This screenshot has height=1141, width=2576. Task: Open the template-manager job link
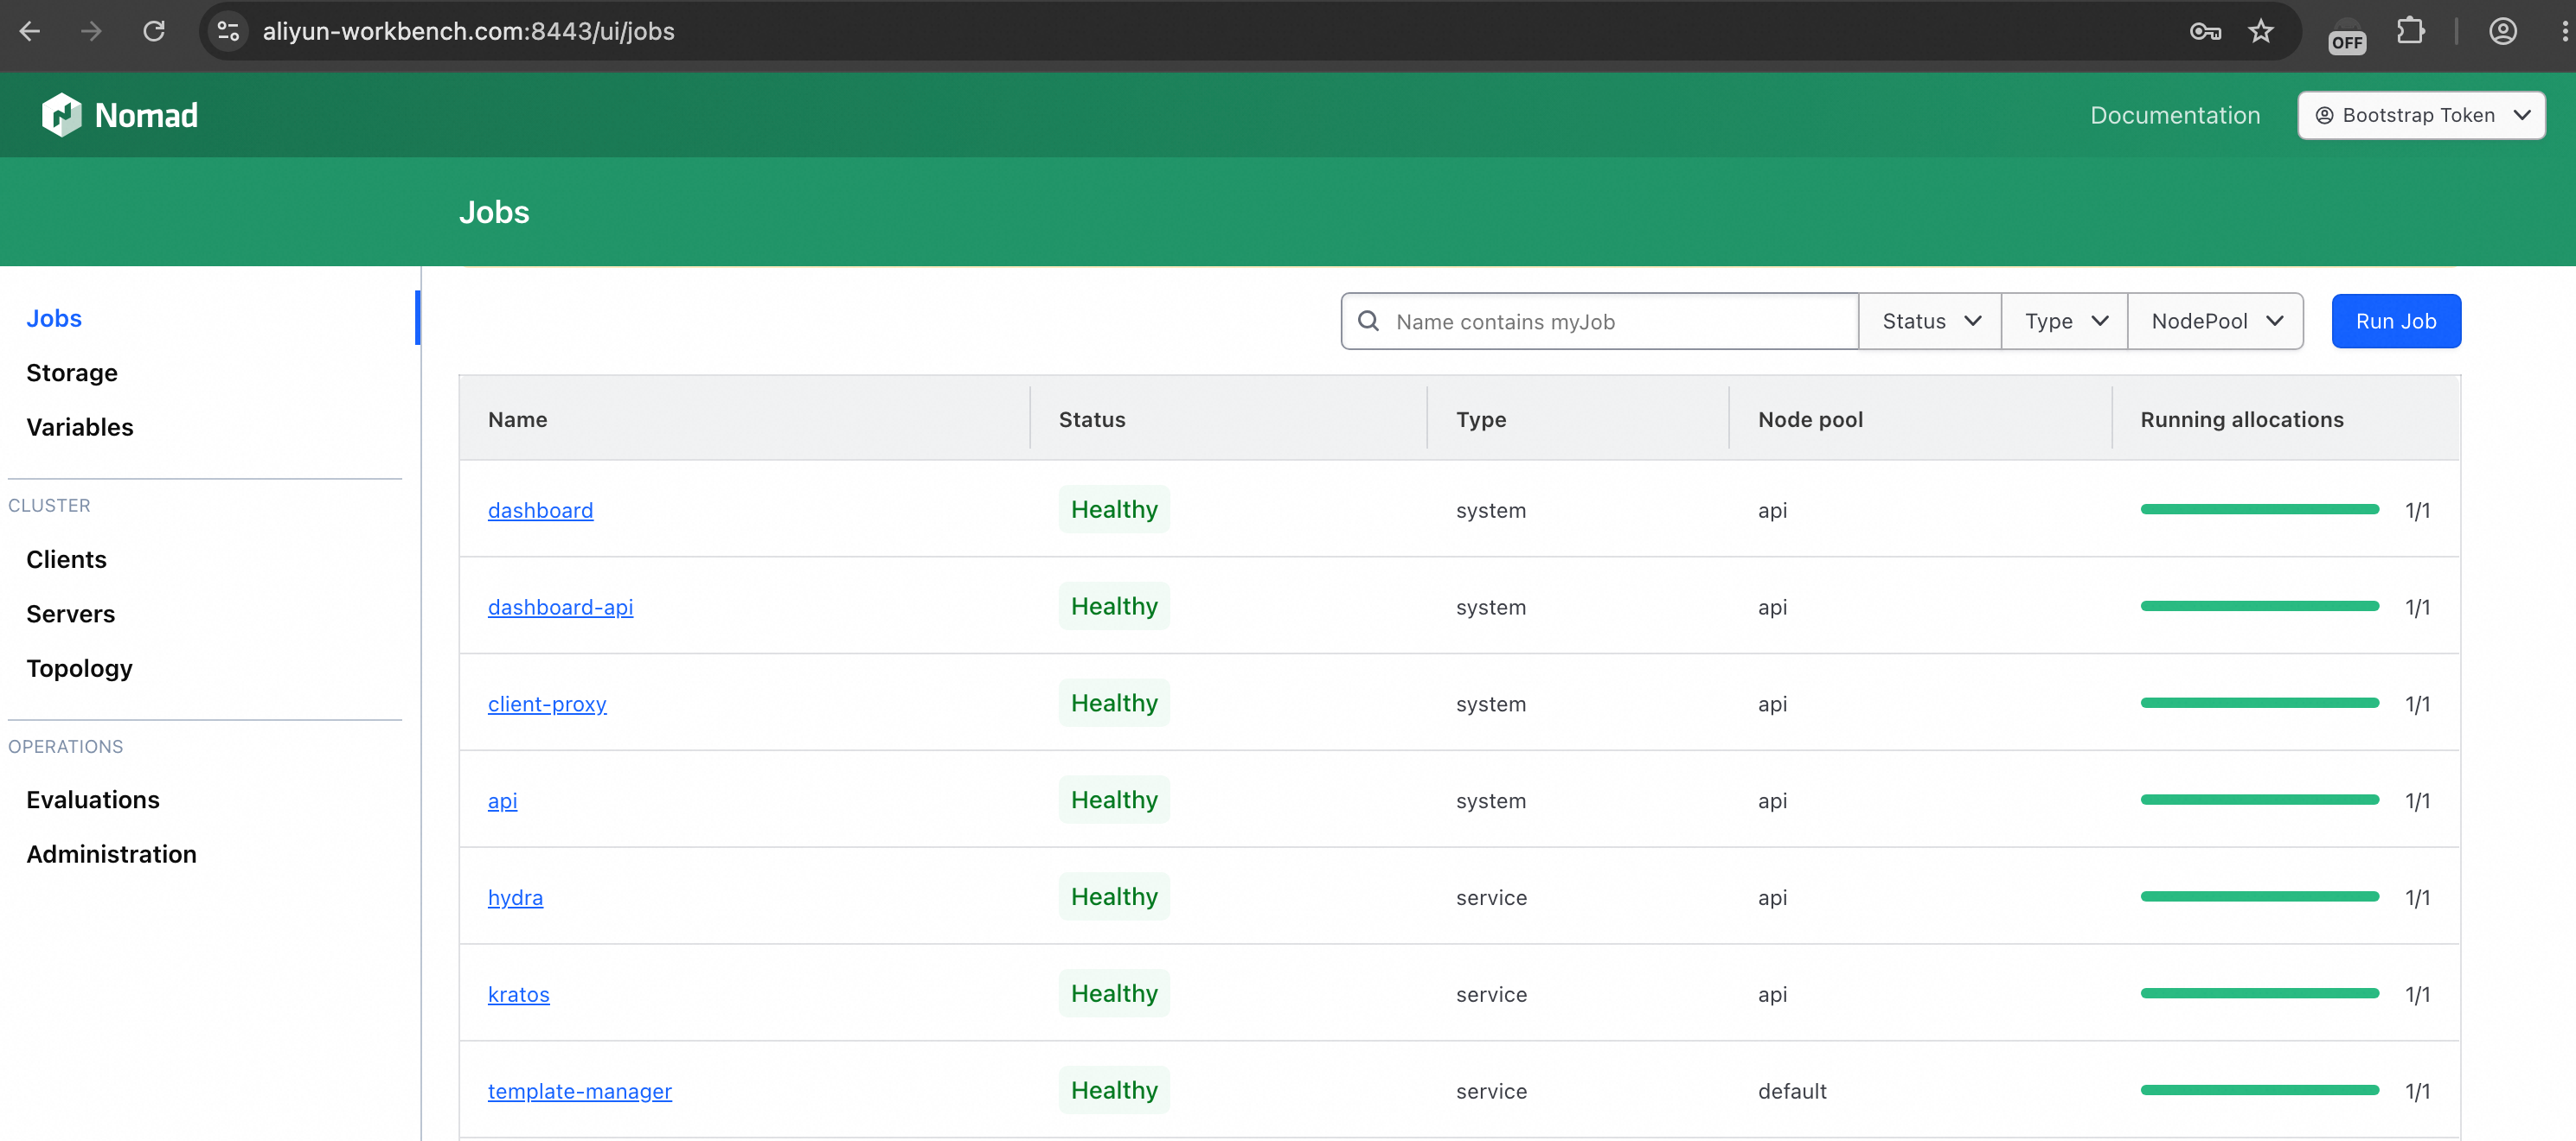pyautogui.click(x=579, y=1092)
